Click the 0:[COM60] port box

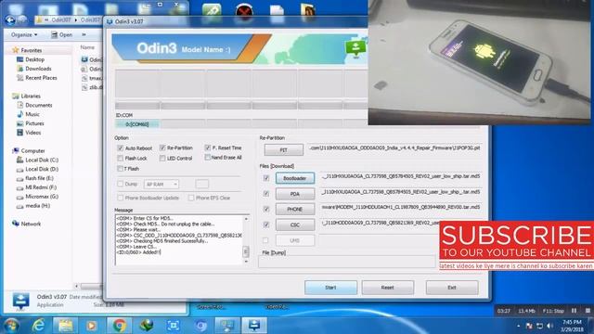[137, 124]
